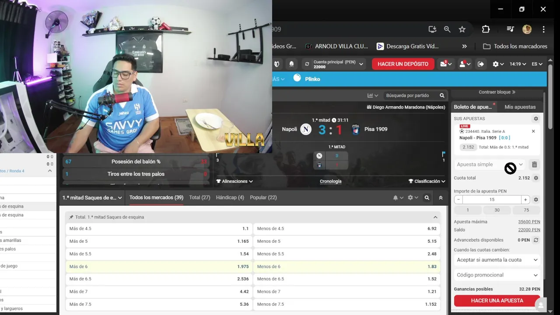Select the Menos de 5.5 odds 2.48
The width and height of the screenshot is (560, 315).
click(347, 254)
